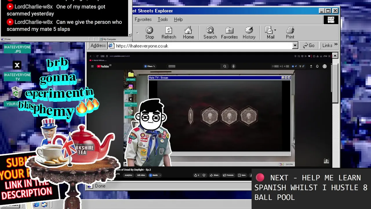
Task: Click the embedded browser back arrow
Action: (x=90, y=56)
